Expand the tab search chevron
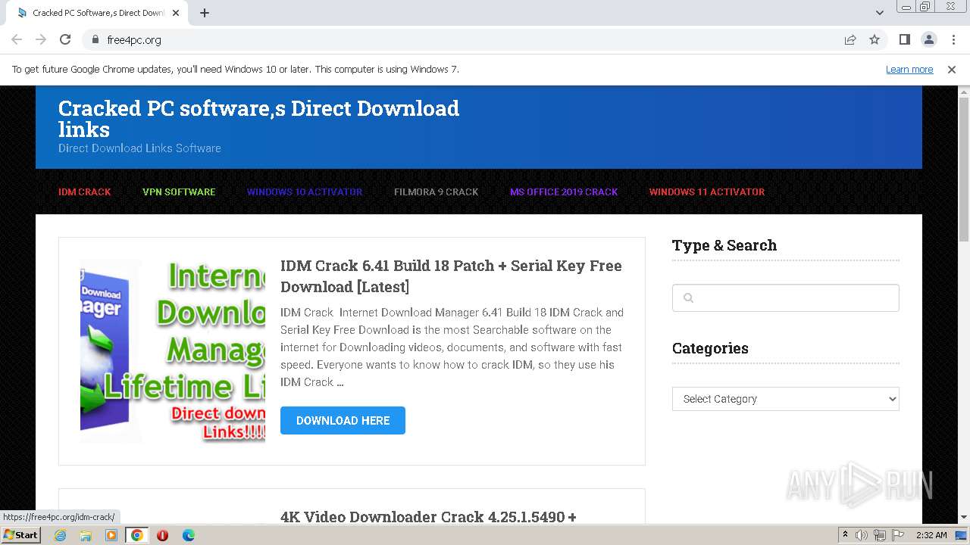Viewport: 970px width, 545px height. tap(879, 13)
